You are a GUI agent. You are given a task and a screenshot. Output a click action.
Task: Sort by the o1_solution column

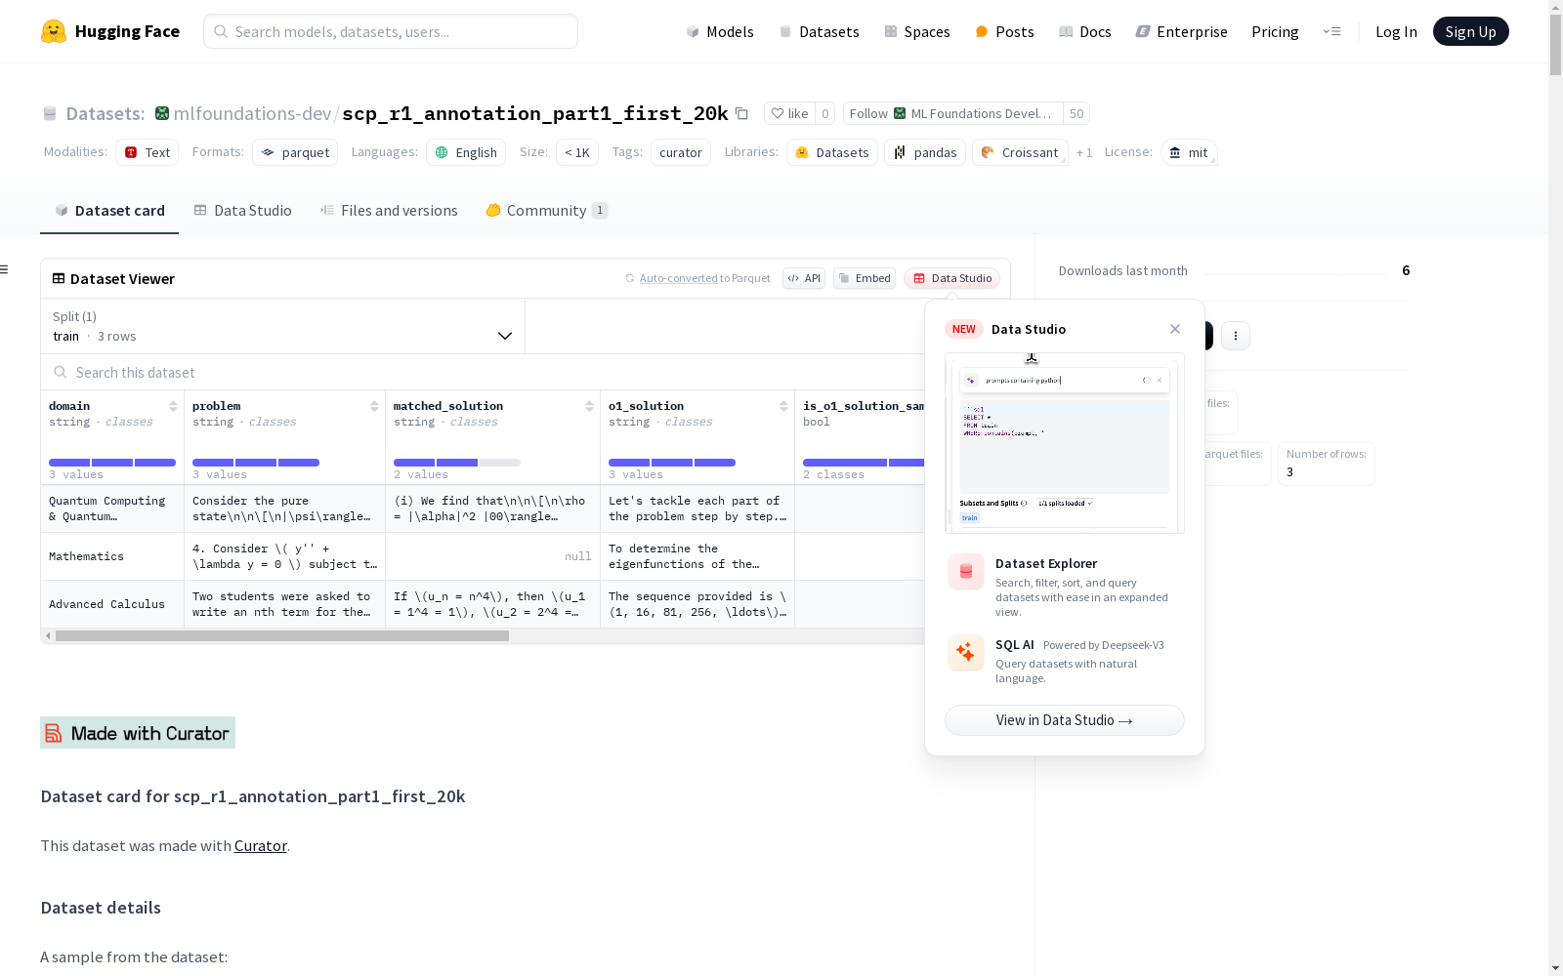(x=783, y=406)
